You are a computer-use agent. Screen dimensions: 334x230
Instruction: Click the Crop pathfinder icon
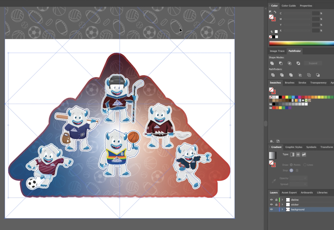300,75
